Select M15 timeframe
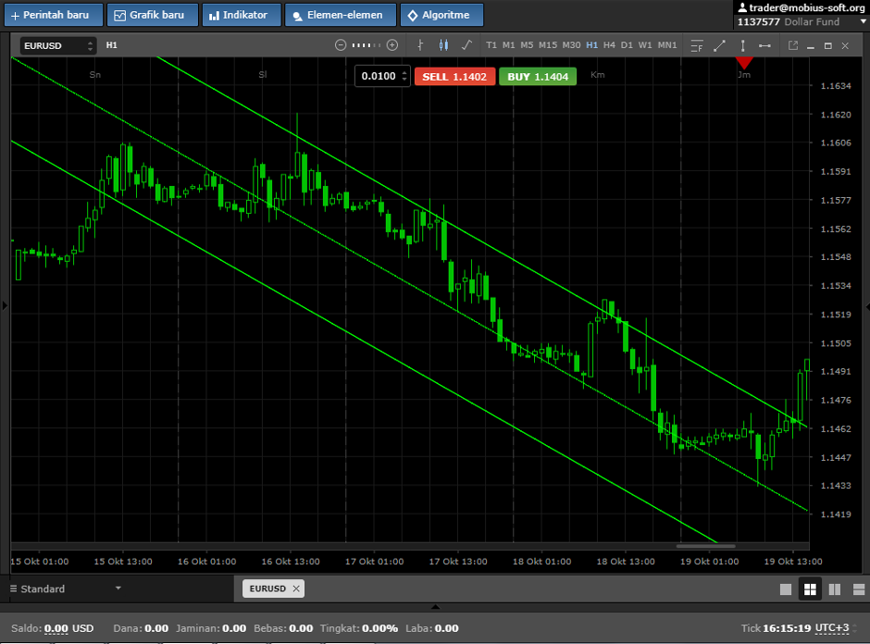Image resolution: width=870 pixels, height=644 pixels. tap(548, 45)
